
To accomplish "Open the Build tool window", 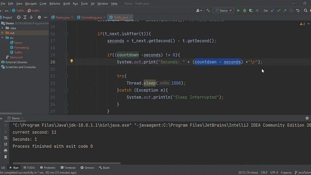I will tap(104, 168).
